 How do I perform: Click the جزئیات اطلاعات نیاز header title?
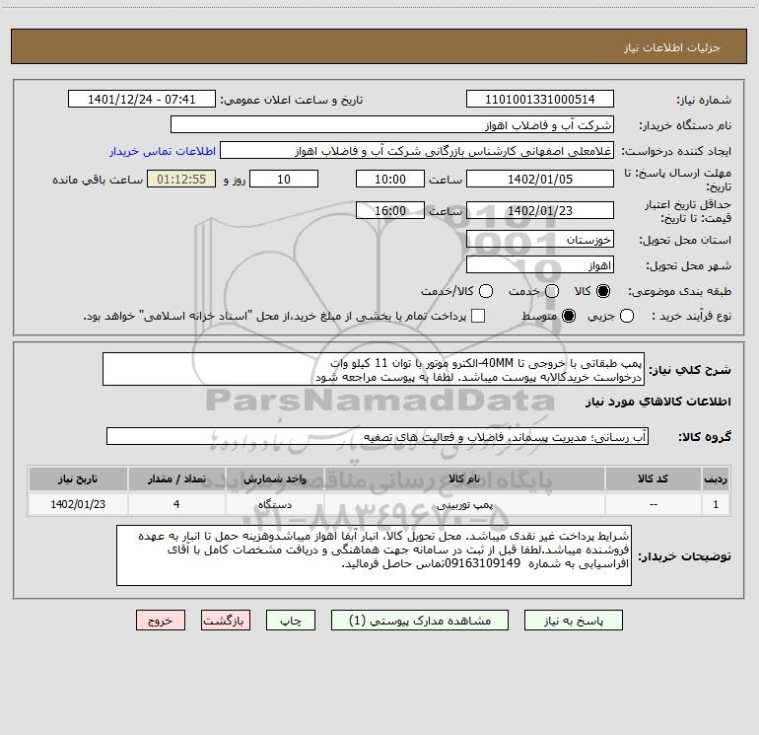point(671,47)
